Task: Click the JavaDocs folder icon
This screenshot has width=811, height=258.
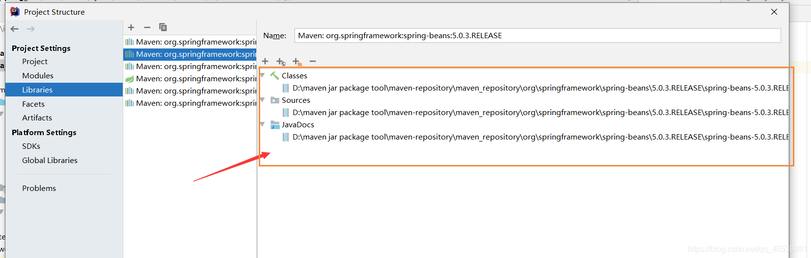Action: point(275,125)
